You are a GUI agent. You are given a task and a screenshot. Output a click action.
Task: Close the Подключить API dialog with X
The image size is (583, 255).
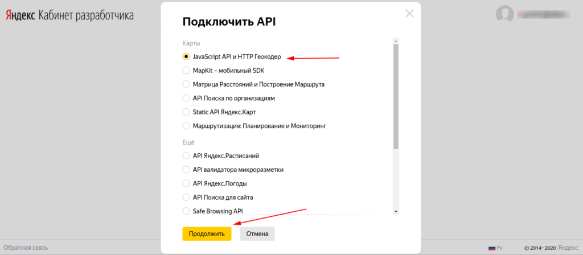(409, 14)
